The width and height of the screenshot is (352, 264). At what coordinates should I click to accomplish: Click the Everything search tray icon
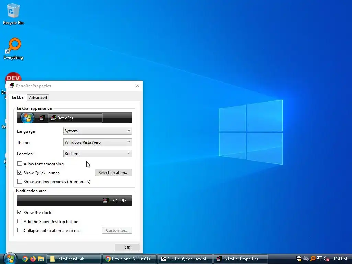click(x=312, y=259)
